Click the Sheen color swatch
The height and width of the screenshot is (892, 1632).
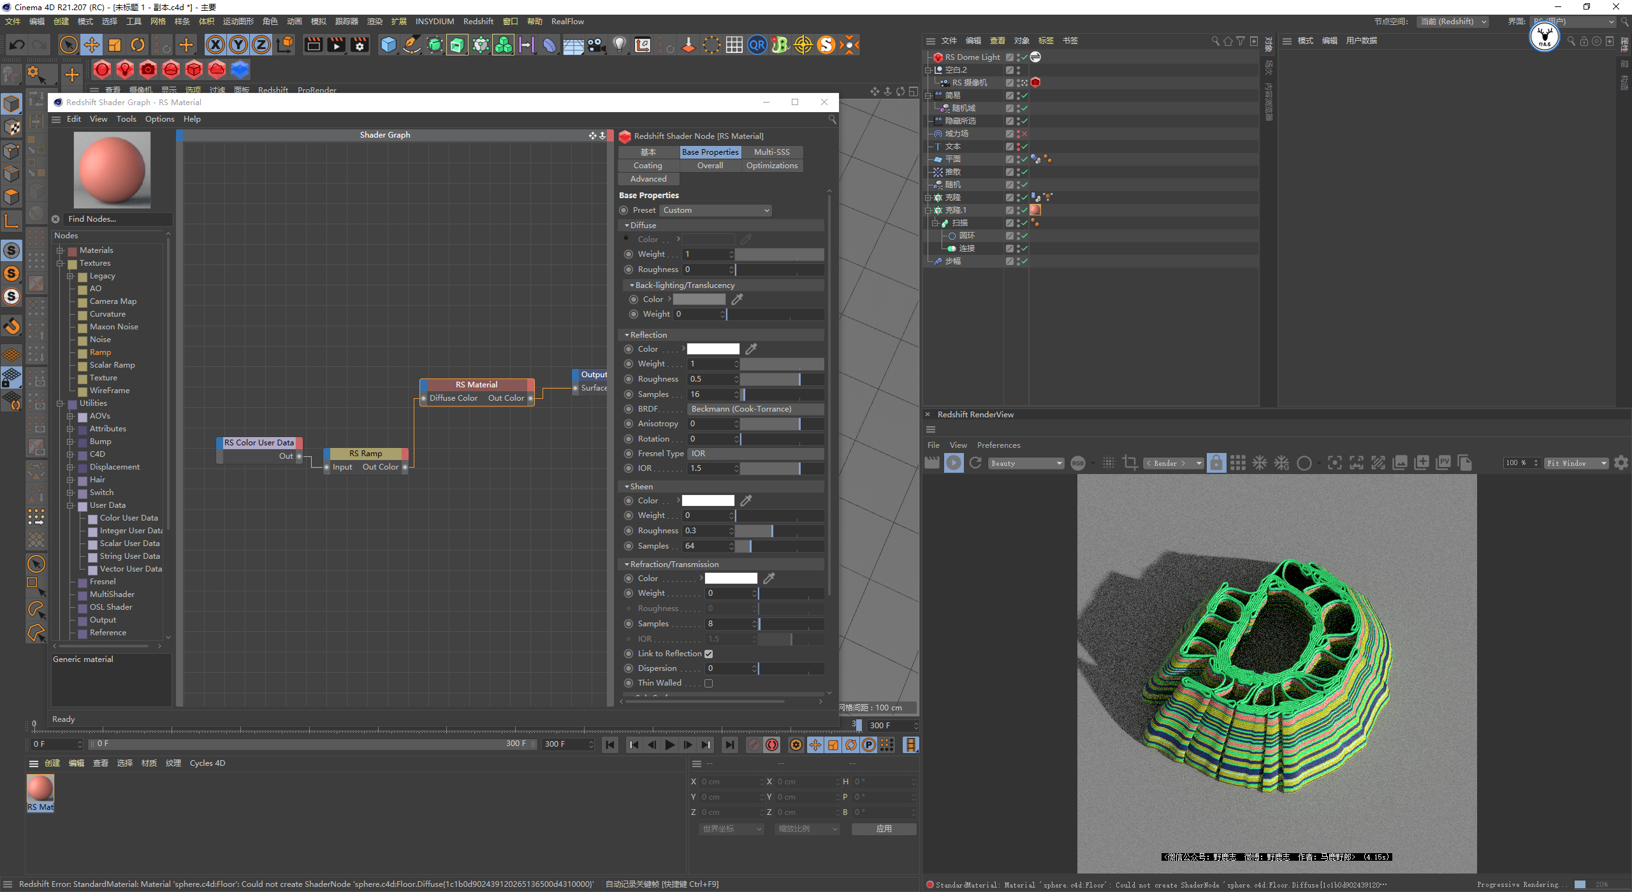coord(708,501)
